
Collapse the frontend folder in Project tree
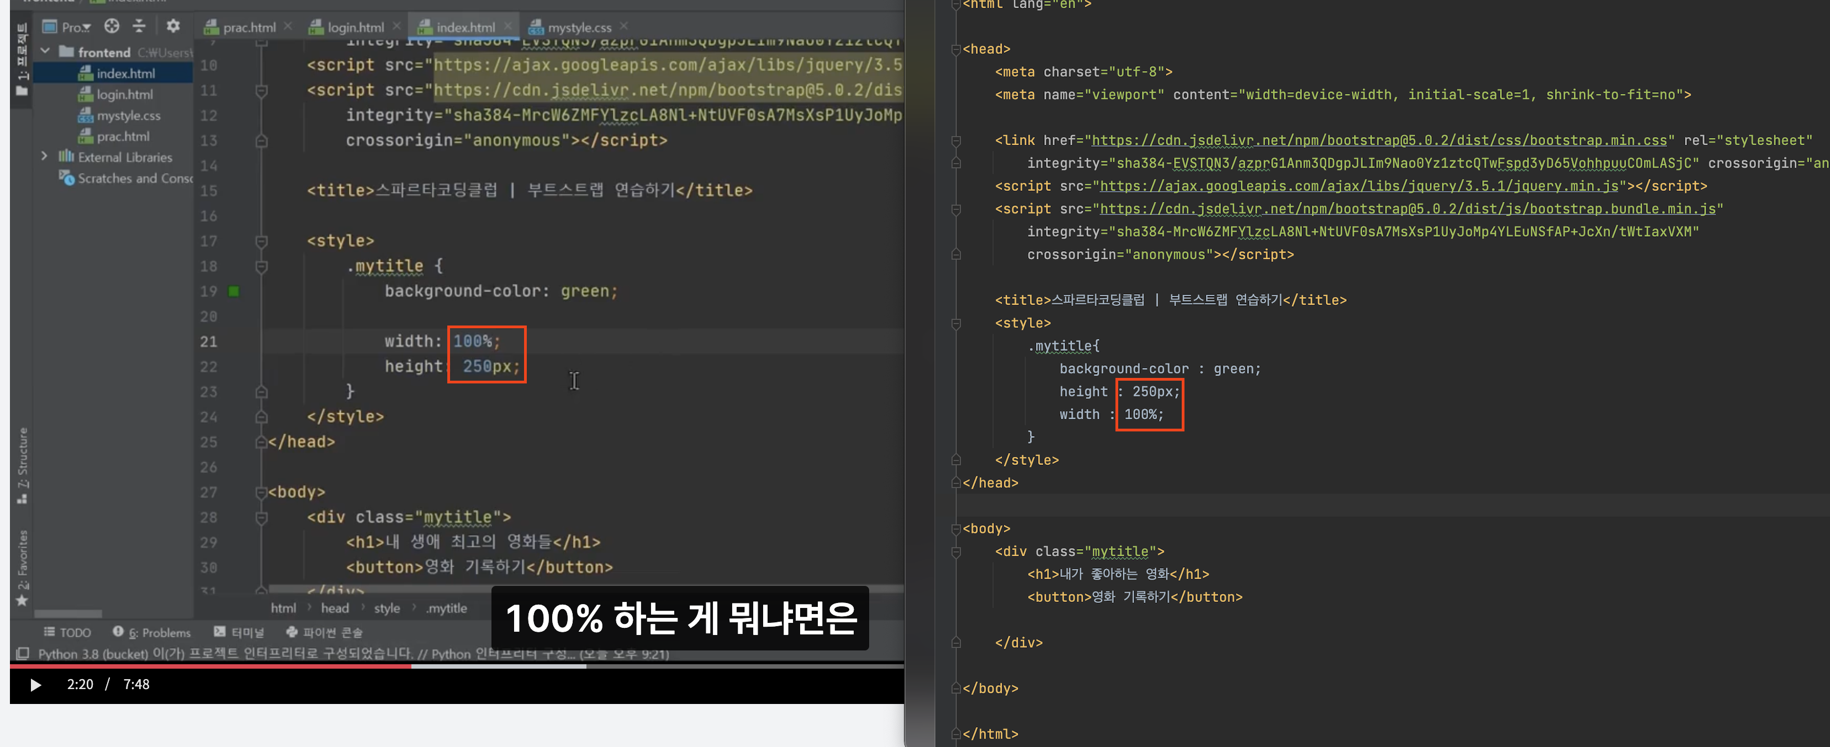click(x=45, y=51)
